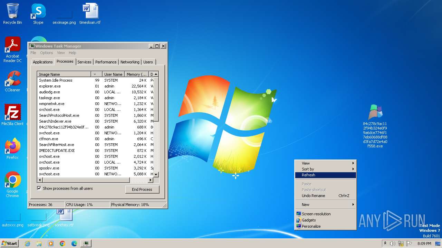This screenshot has height=248, width=442.
Task: Launch Skype from the desktop shortcut
Action: point(38,14)
